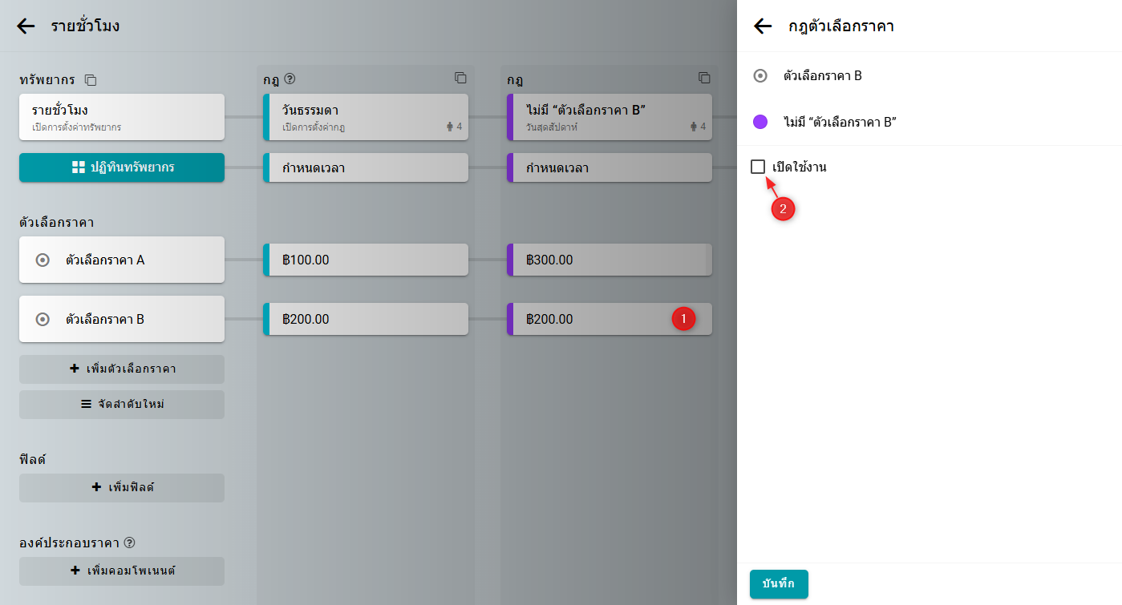Open กำหนดเวลา under วันธรรมดา rule
The height and width of the screenshot is (605, 1122).
[366, 168]
